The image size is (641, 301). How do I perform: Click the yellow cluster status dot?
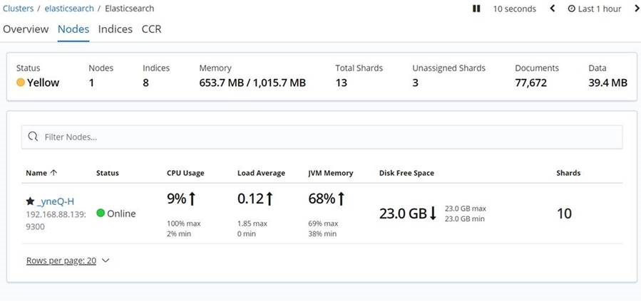coord(21,83)
